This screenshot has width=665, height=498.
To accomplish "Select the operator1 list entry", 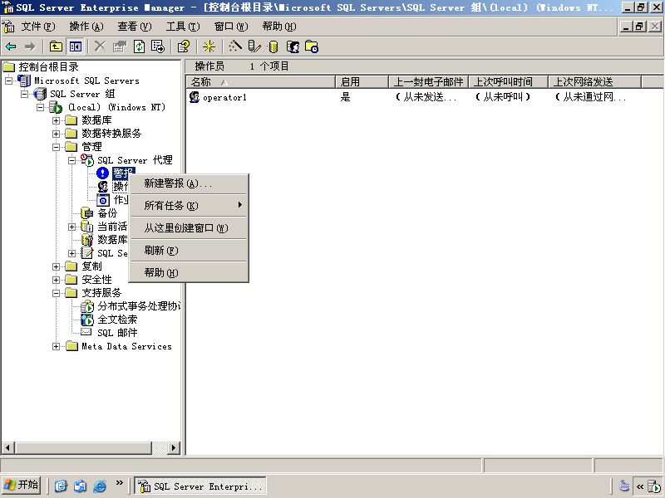I will (x=224, y=97).
